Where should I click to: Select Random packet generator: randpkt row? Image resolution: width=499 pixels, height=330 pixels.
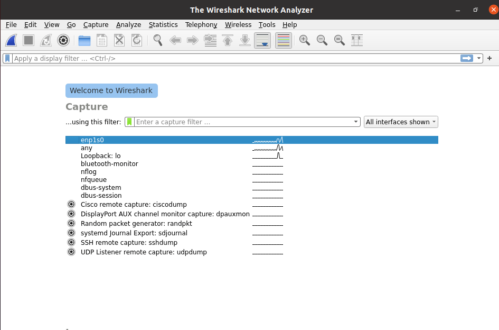252,224
